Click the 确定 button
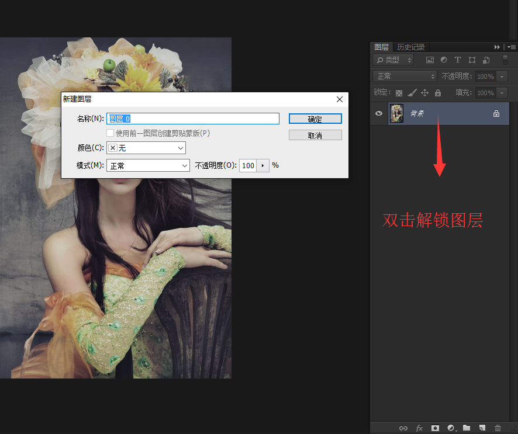This screenshot has width=518, height=434. (x=315, y=118)
